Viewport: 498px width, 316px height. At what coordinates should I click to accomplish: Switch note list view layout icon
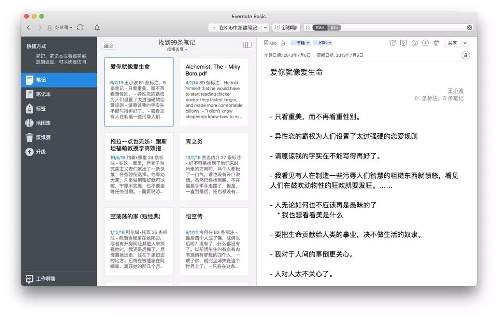point(247,45)
